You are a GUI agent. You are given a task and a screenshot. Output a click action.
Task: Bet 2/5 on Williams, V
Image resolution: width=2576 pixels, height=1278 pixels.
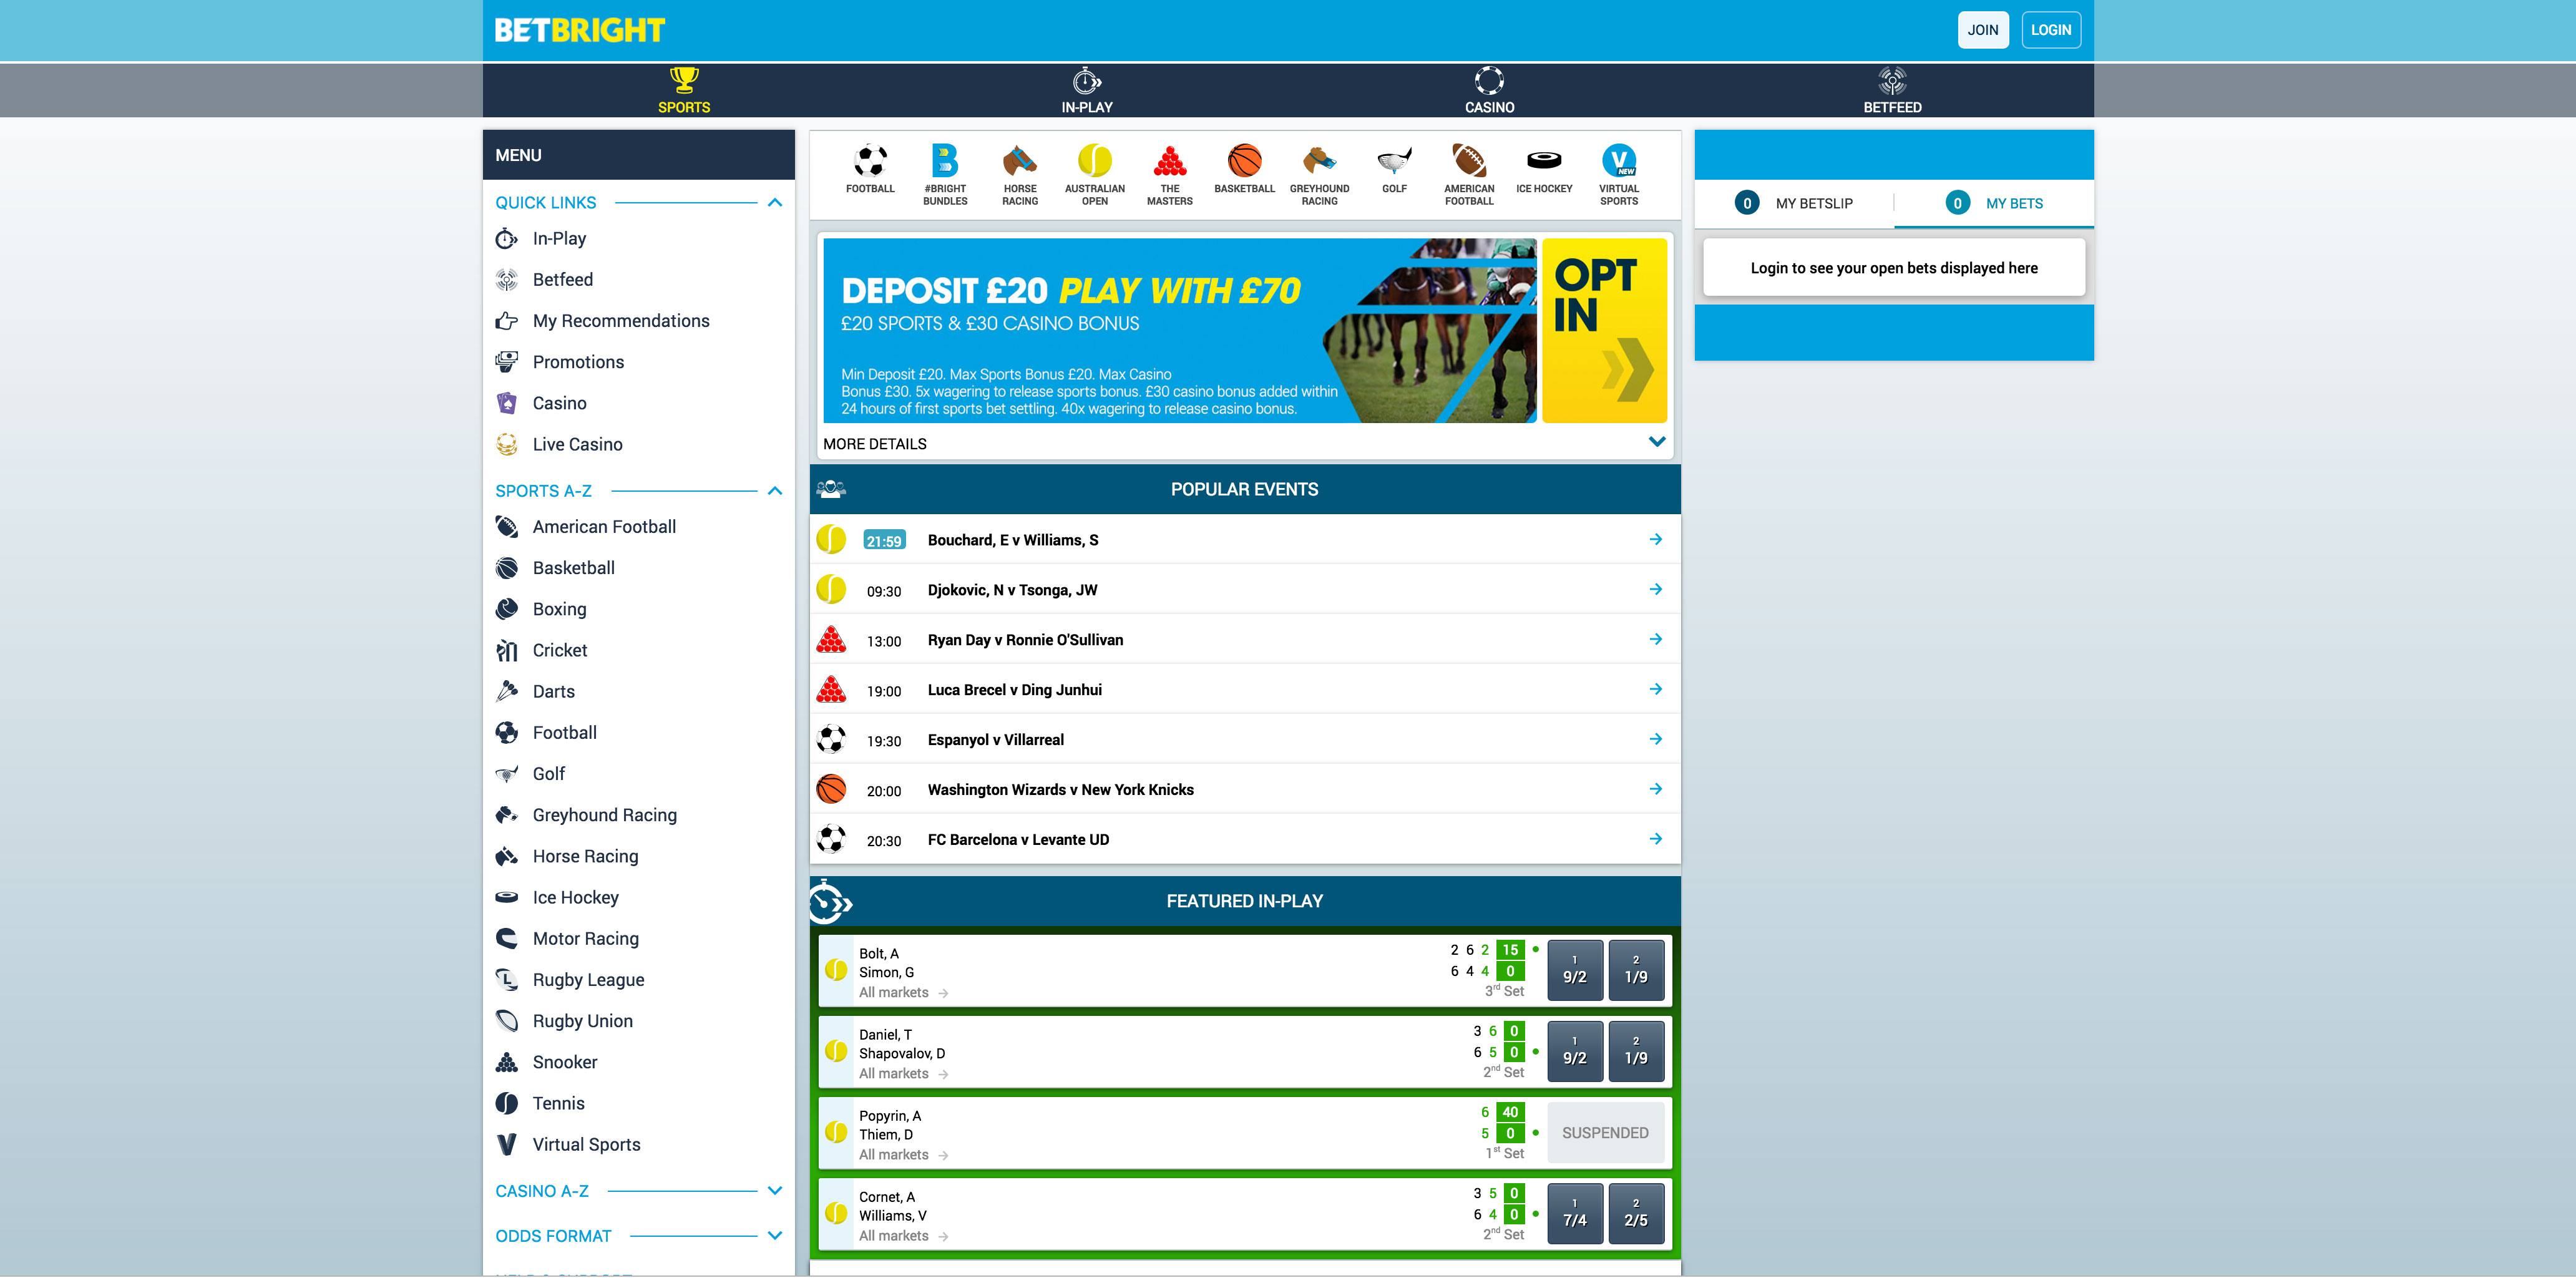tap(1636, 1213)
